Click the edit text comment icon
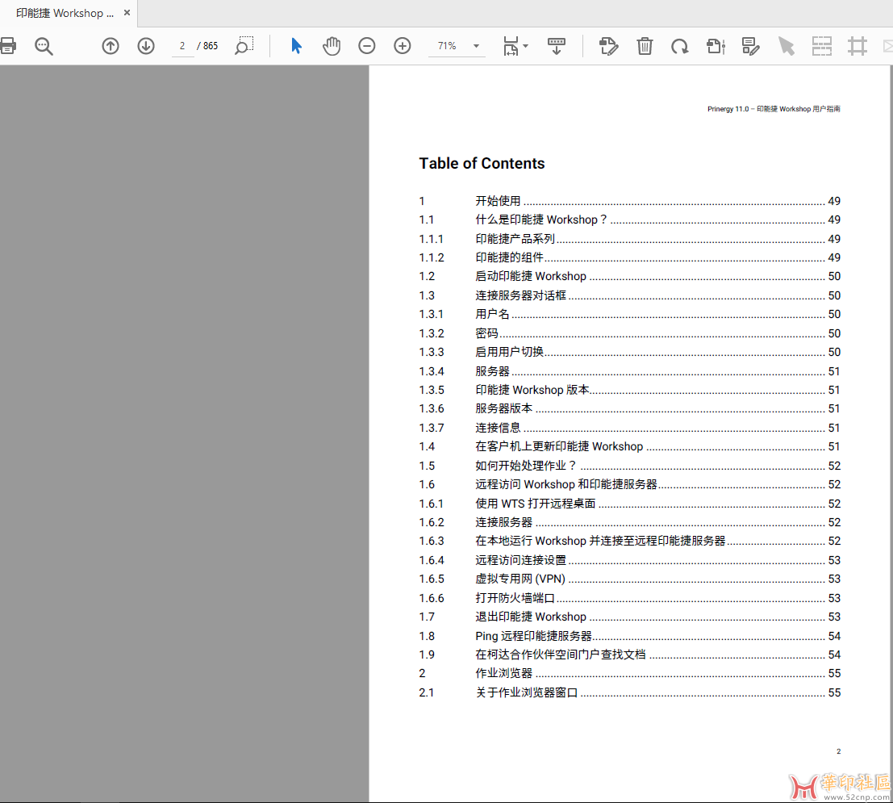Image resolution: width=893 pixels, height=803 pixels. click(609, 45)
